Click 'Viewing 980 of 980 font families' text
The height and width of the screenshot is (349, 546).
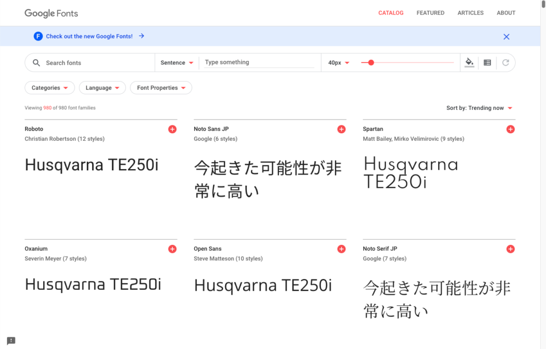(60, 108)
